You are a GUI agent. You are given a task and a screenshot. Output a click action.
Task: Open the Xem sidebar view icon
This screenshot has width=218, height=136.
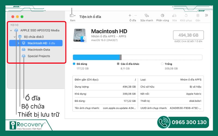point(71,16)
